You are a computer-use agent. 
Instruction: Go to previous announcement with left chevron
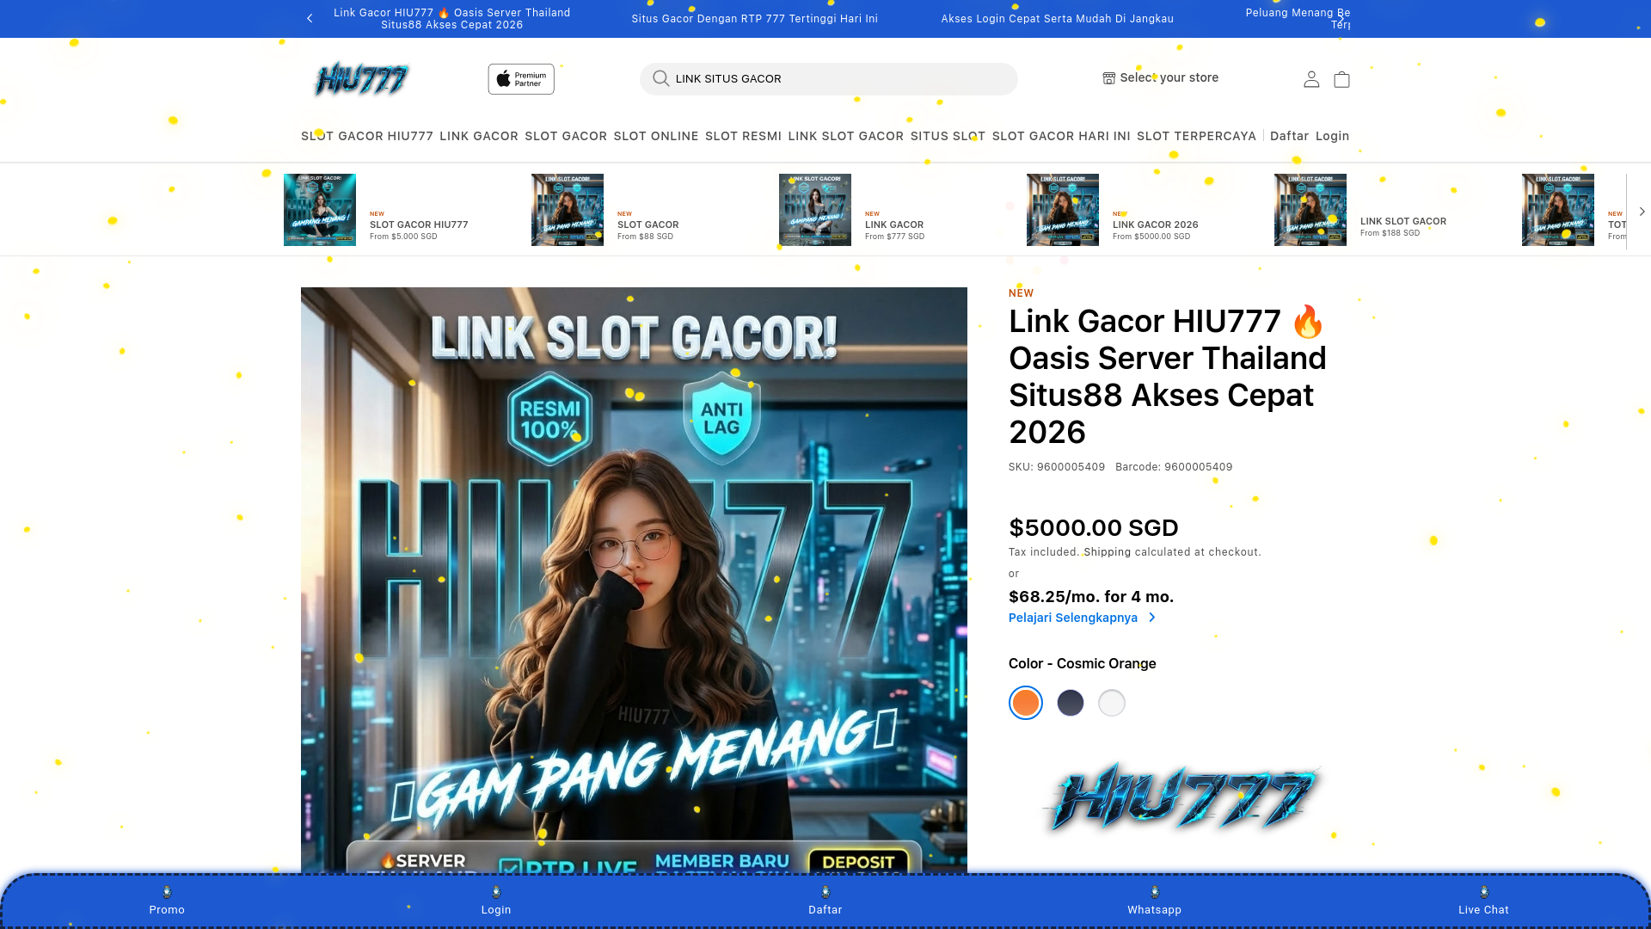tap(310, 18)
